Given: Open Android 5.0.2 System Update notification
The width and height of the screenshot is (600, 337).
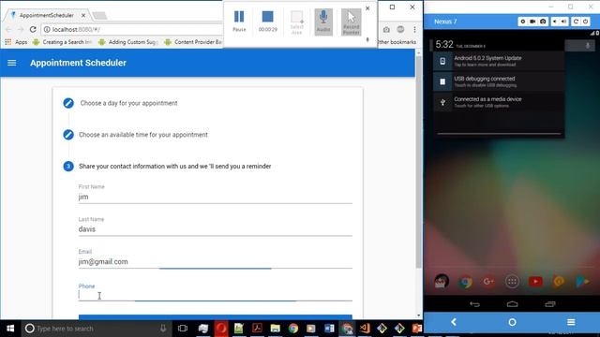Looking at the screenshot, I should [x=499, y=61].
